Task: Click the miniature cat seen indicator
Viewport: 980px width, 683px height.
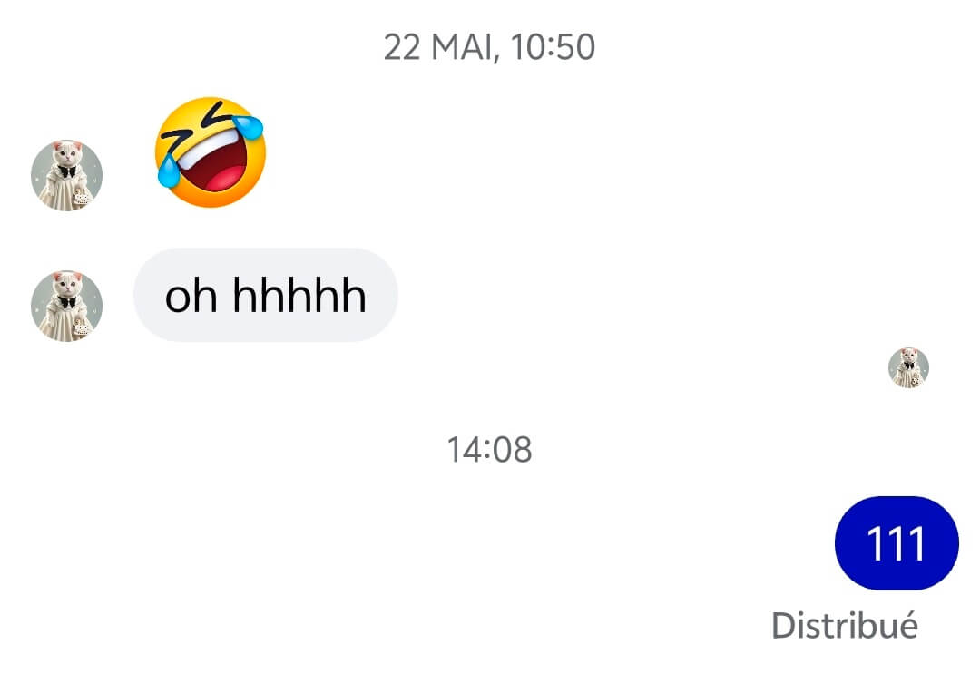Action: point(908,367)
